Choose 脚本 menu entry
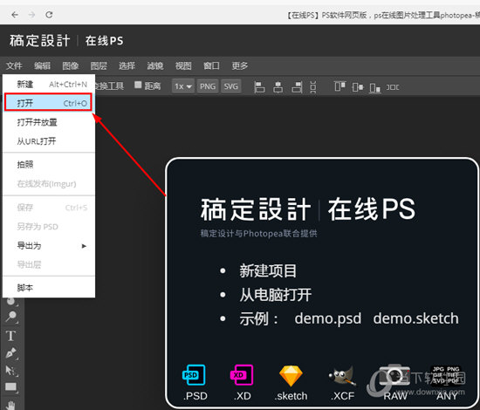480x410 pixels. [49, 288]
